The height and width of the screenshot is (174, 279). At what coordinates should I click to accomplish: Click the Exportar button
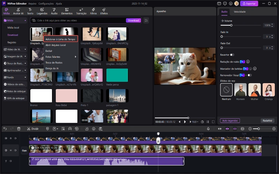pyautogui.click(x=249, y=3)
